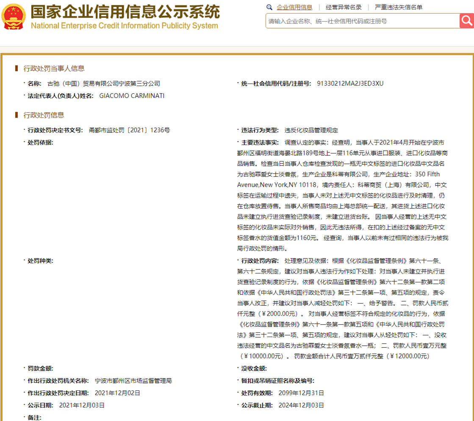Click the 行政处罚内容 field label
The width and height of the screenshot is (474, 421).
[260, 261]
